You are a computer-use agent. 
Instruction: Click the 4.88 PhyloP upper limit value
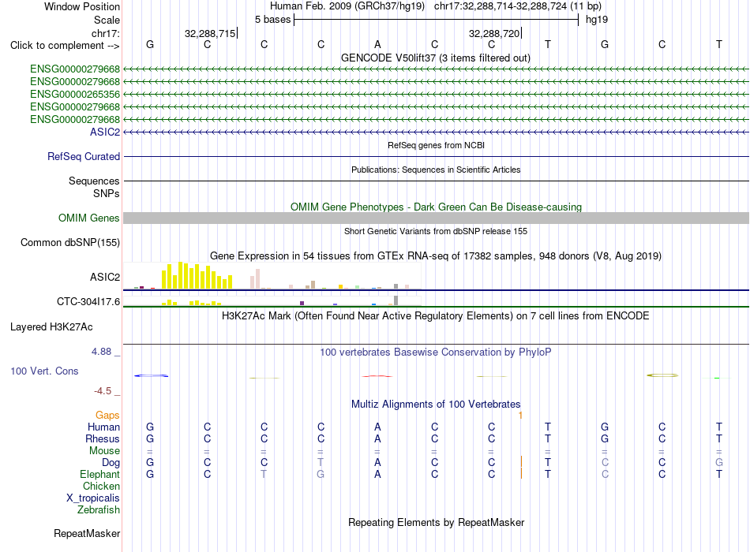tap(101, 352)
